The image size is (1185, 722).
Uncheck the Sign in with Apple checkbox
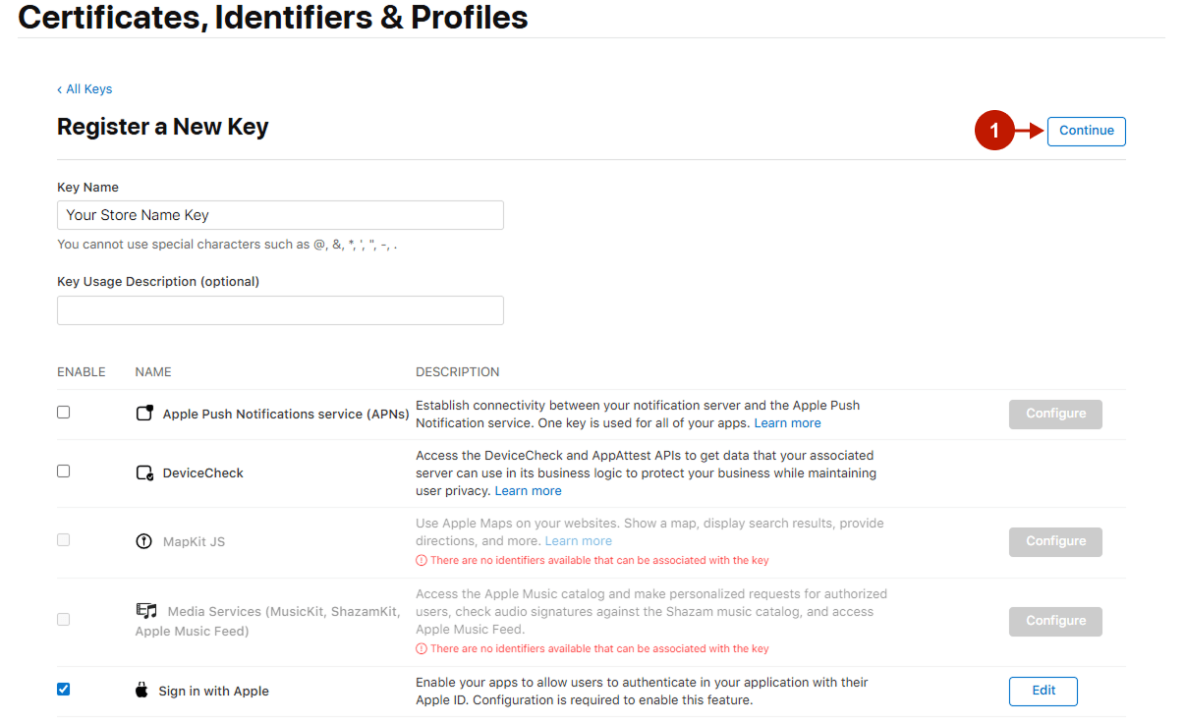tap(64, 690)
